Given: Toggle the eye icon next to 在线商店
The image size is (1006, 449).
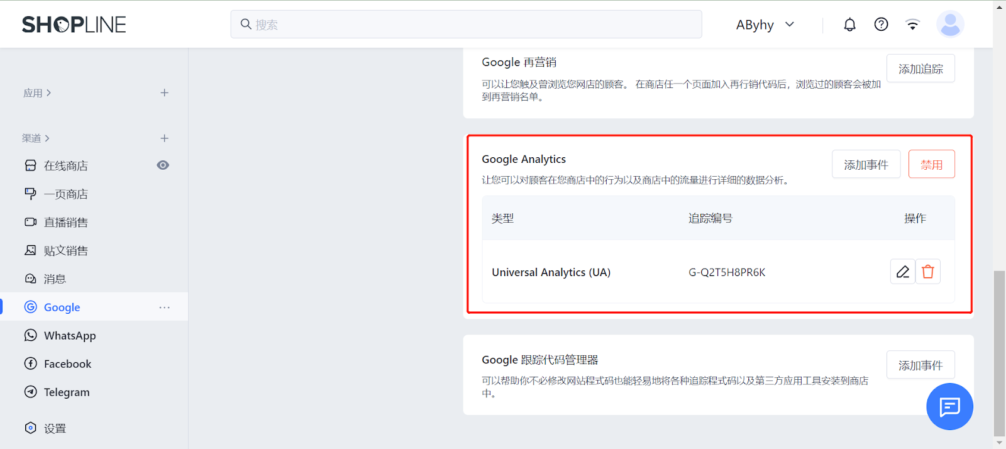Looking at the screenshot, I should click(x=163, y=165).
